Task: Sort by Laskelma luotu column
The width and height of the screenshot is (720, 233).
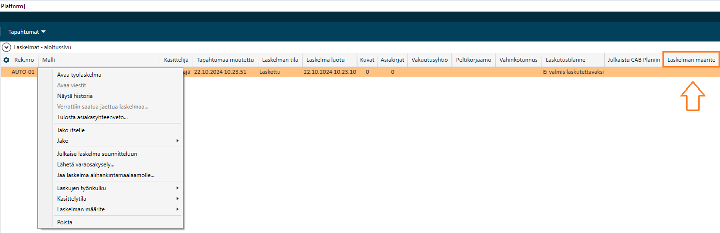Action: (x=330, y=60)
